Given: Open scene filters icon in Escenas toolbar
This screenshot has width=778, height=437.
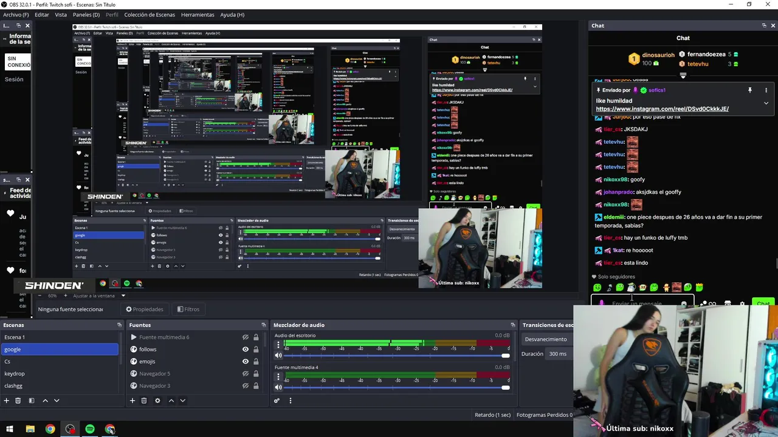Looking at the screenshot, I should tap(32, 401).
